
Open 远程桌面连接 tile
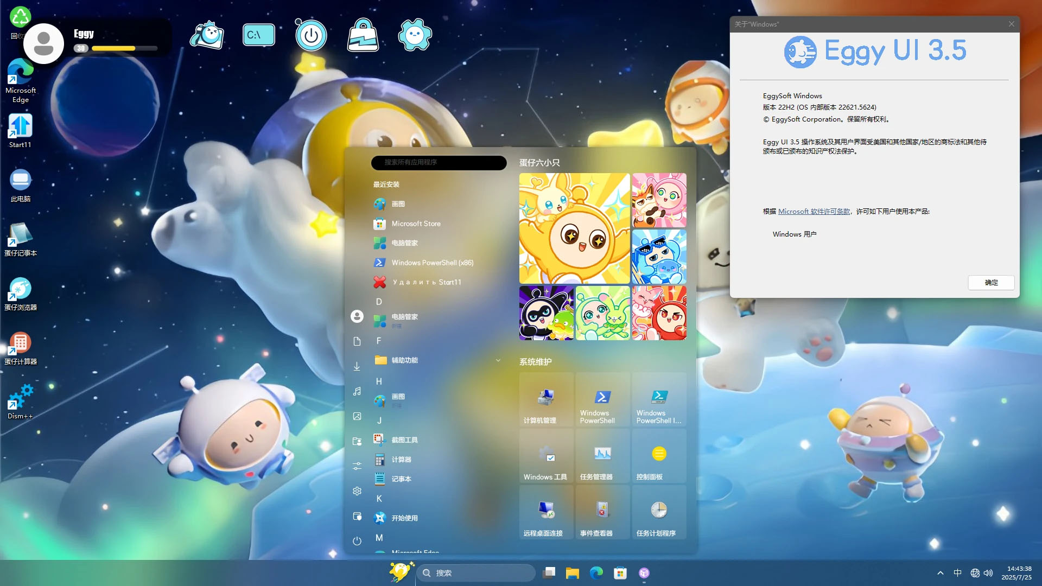(x=547, y=512)
